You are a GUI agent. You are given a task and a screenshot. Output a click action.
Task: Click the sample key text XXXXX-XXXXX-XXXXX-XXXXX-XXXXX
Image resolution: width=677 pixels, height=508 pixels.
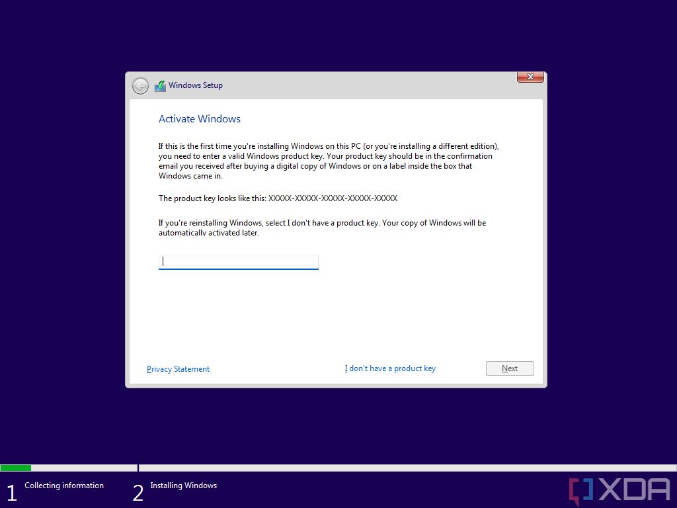click(333, 198)
